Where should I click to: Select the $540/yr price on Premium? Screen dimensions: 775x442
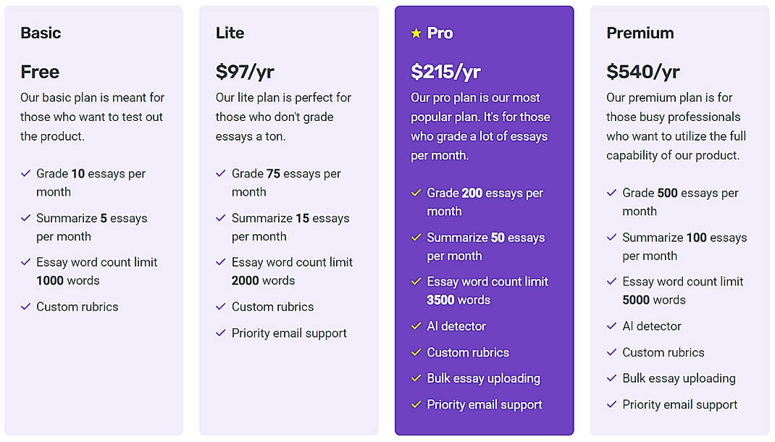644,72
